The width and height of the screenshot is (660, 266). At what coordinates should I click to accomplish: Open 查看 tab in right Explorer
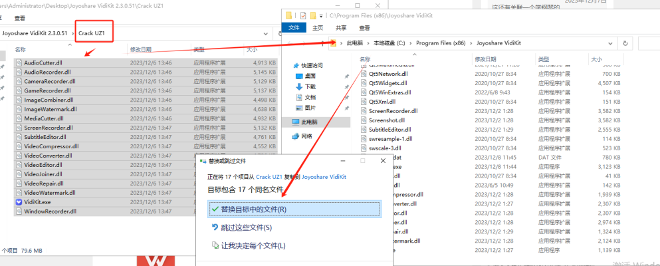click(364, 28)
